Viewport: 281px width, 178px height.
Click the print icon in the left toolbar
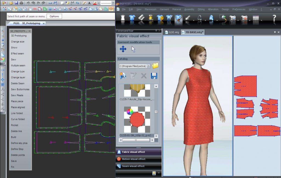coord(21,3)
